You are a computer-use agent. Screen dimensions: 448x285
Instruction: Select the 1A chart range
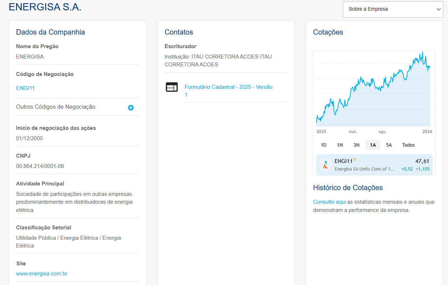373,145
